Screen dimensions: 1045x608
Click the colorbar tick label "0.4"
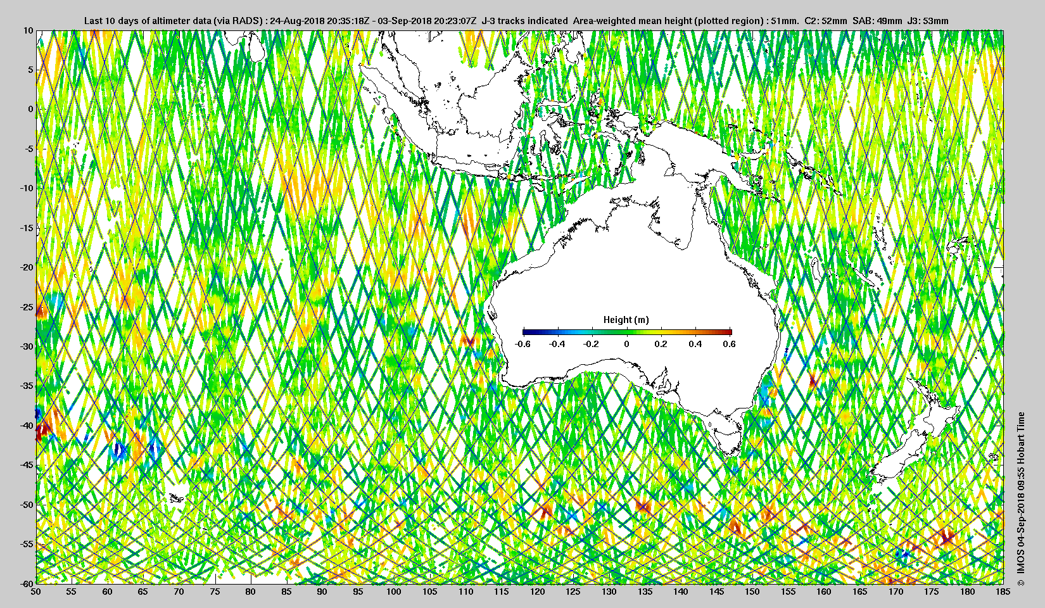(695, 344)
